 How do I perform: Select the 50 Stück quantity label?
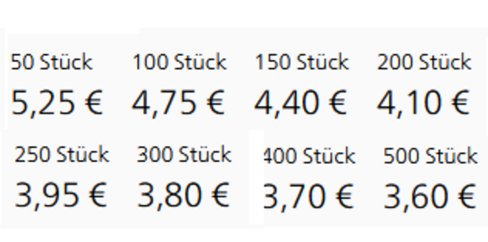51,62
